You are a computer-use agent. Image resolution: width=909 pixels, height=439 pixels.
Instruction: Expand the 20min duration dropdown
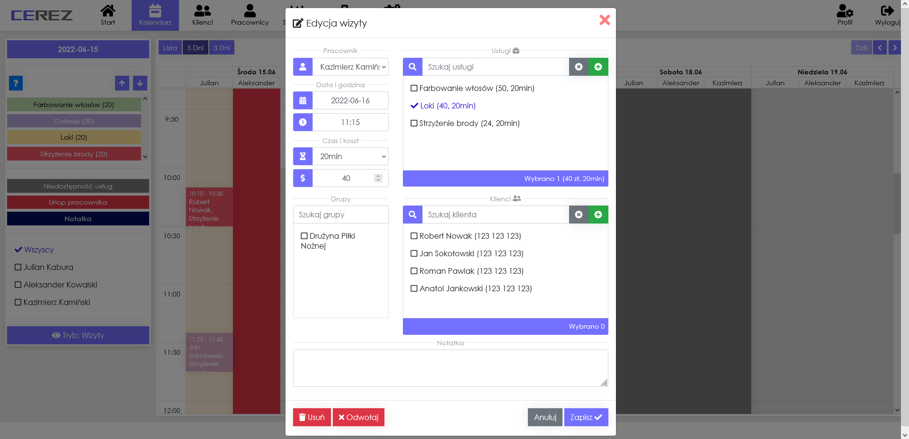click(x=350, y=156)
